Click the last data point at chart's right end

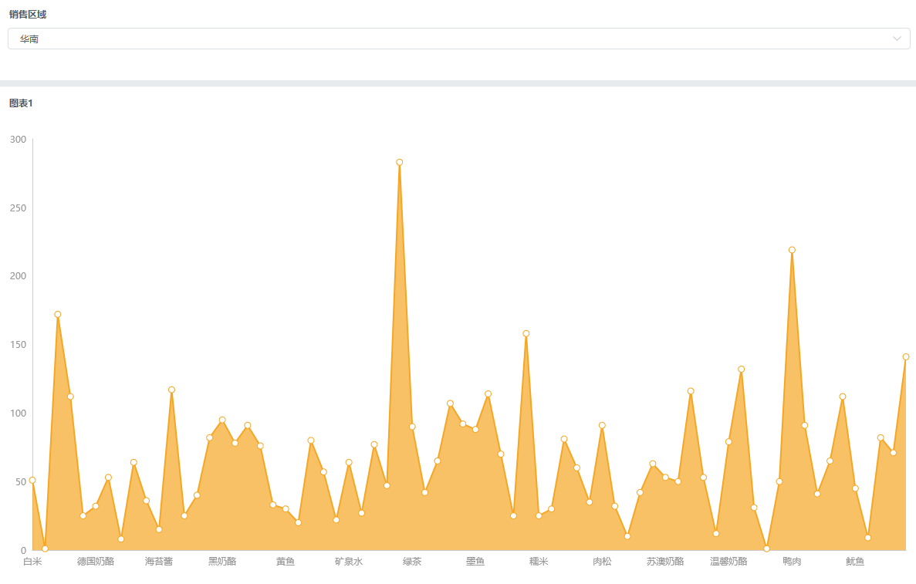[906, 357]
